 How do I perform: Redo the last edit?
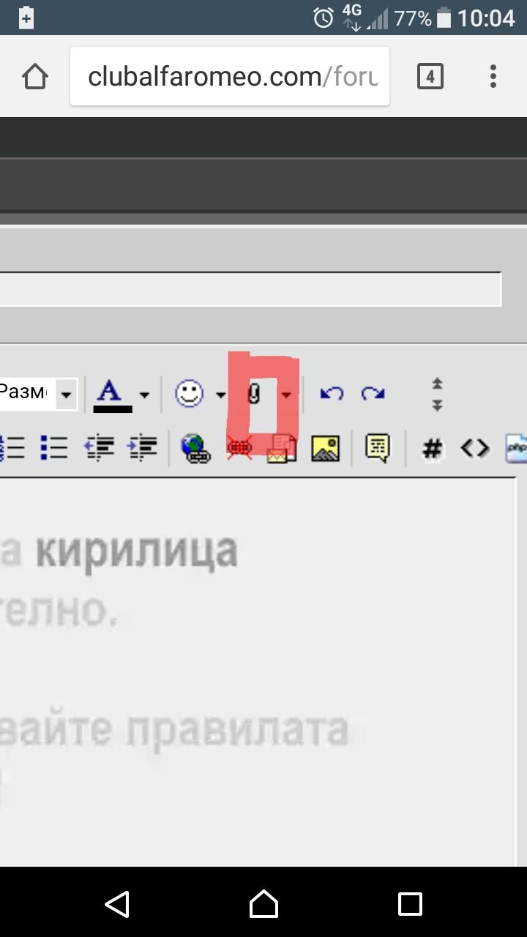tap(373, 394)
